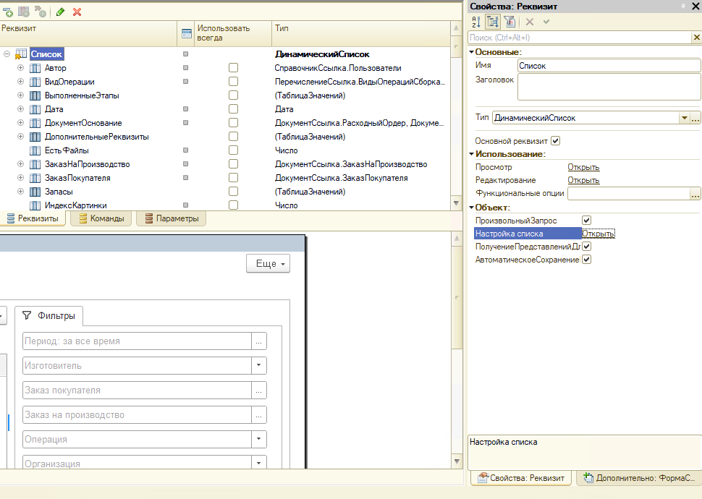702x499 pixels.
Task: Expand the ДокументОснование tree node
Action: coord(20,123)
